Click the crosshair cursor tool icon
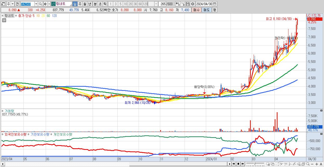This screenshot has width=324, height=167. (281, 164)
